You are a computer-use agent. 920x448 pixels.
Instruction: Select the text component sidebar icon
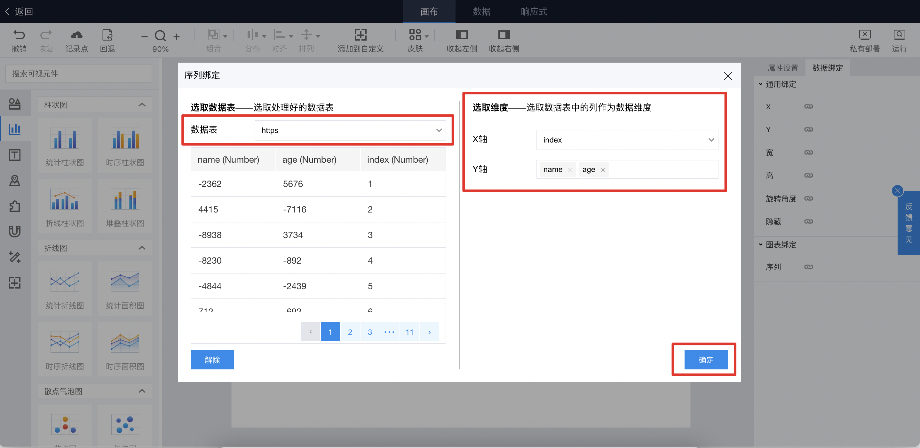[x=15, y=155]
